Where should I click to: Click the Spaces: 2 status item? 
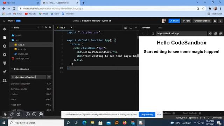click(x=193, y=118)
